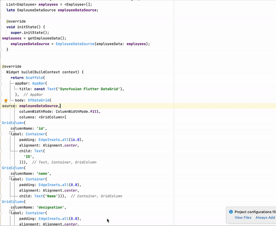Fold the 'designation' GridColumn block
Screen dimensions: 276x226
click(x=2, y=202)
